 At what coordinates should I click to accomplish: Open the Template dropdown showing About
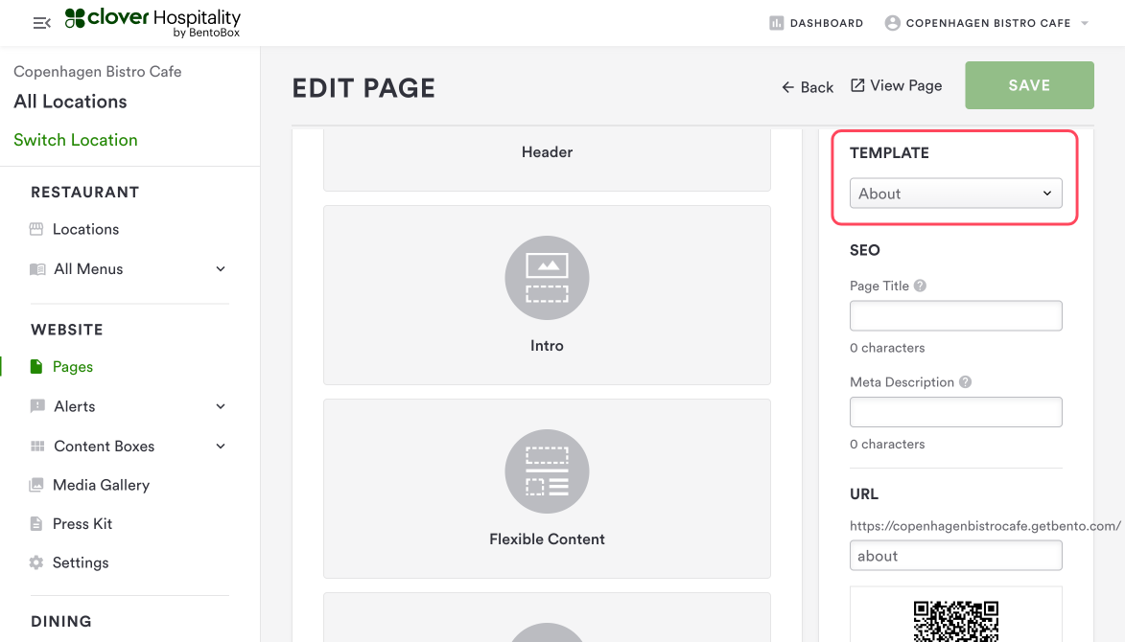pyautogui.click(x=955, y=194)
